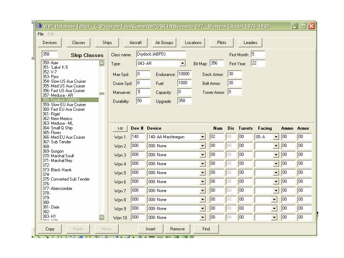Switch to the Ships tab

(x=107, y=43)
